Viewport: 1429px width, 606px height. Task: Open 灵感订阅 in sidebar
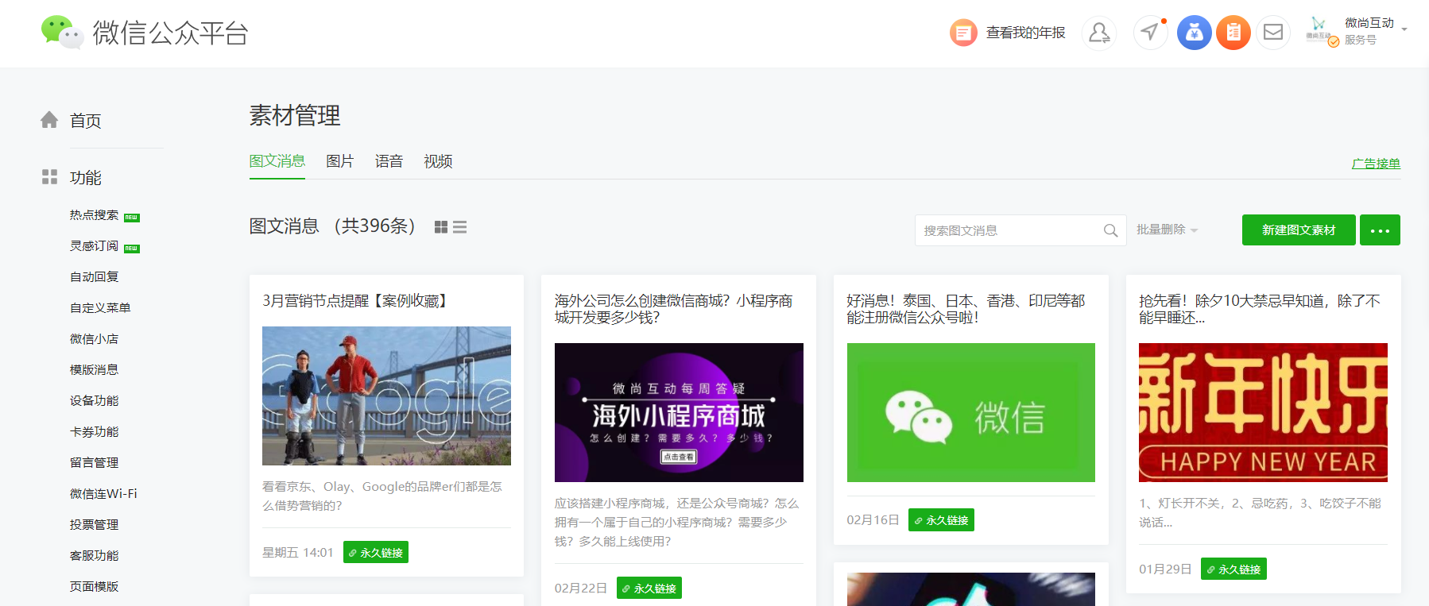pyautogui.click(x=94, y=246)
